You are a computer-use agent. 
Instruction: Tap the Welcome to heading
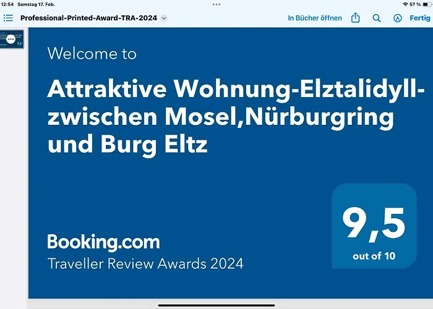point(92,53)
